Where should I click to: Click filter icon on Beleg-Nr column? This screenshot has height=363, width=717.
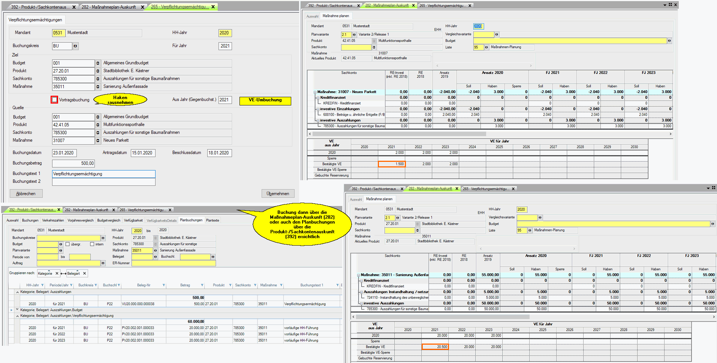164,285
